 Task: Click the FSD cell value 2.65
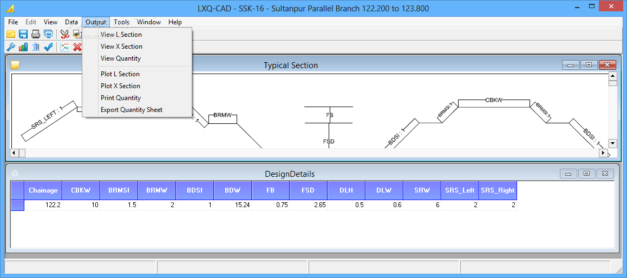[309, 206]
